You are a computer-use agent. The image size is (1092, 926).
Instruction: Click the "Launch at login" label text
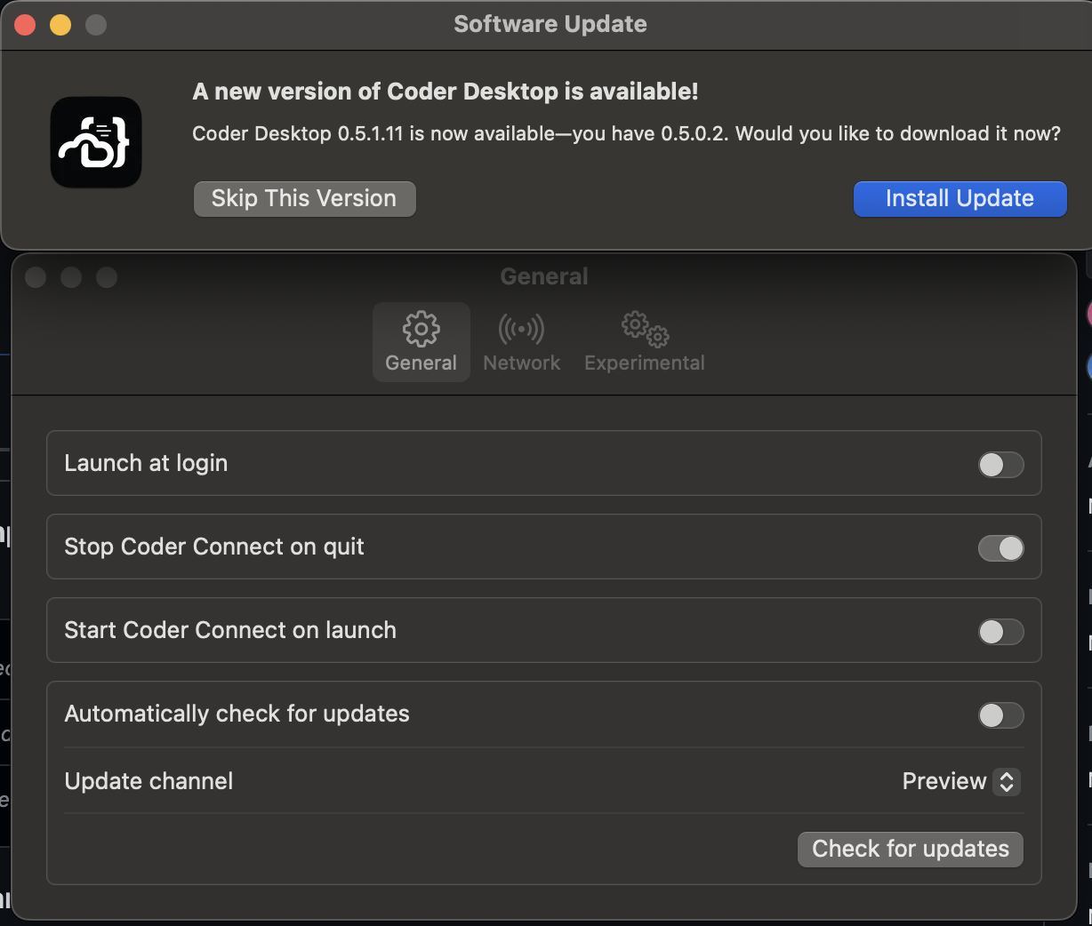(146, 463)
